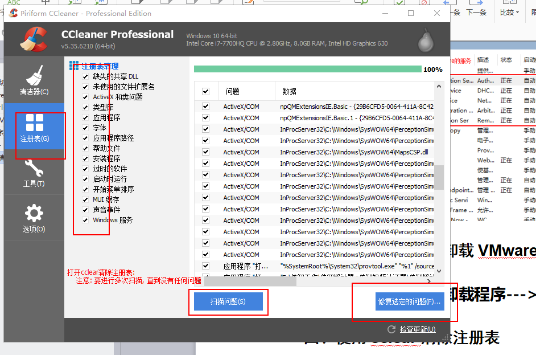536x355 pixels.
Task: Click 描述 column header in services window
Action: 483,60
